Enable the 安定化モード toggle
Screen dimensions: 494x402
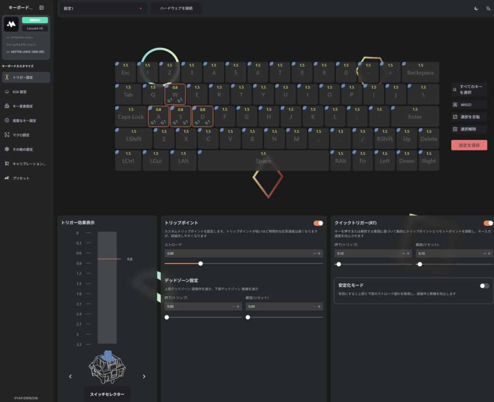pyautogui.click(x=484, y=286)
